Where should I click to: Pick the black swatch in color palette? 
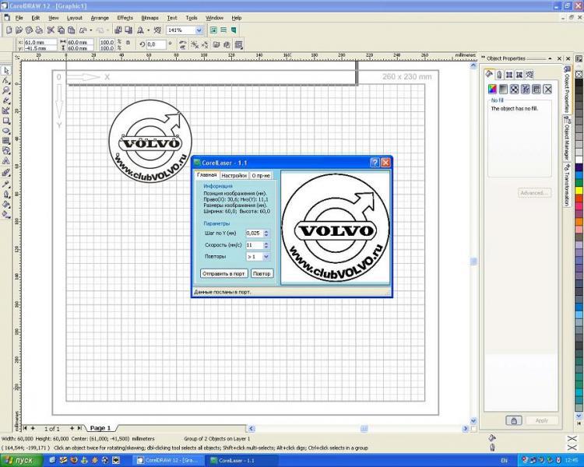click(579, 83)
